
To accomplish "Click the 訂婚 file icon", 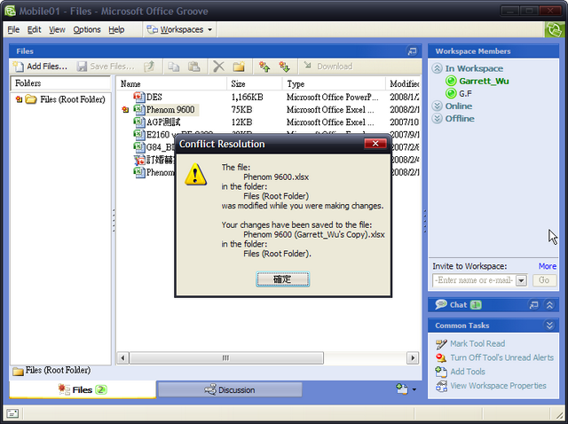I will 139,160.
